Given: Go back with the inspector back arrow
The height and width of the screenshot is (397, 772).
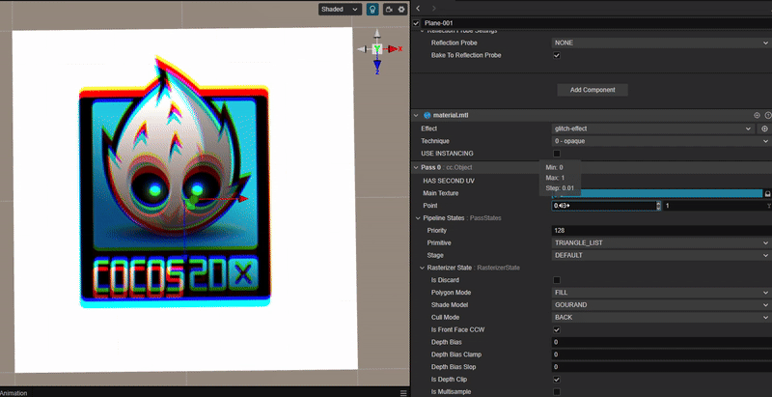Looking at the screenshot, I should pyautogui.click(x=418, y=9).
